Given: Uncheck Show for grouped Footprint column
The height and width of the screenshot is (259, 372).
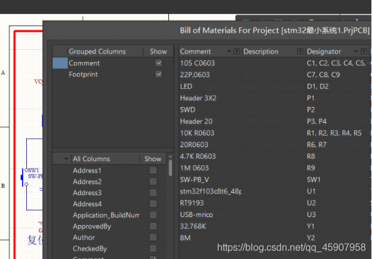Looking at the screenshot, I should tap(159, 74).
